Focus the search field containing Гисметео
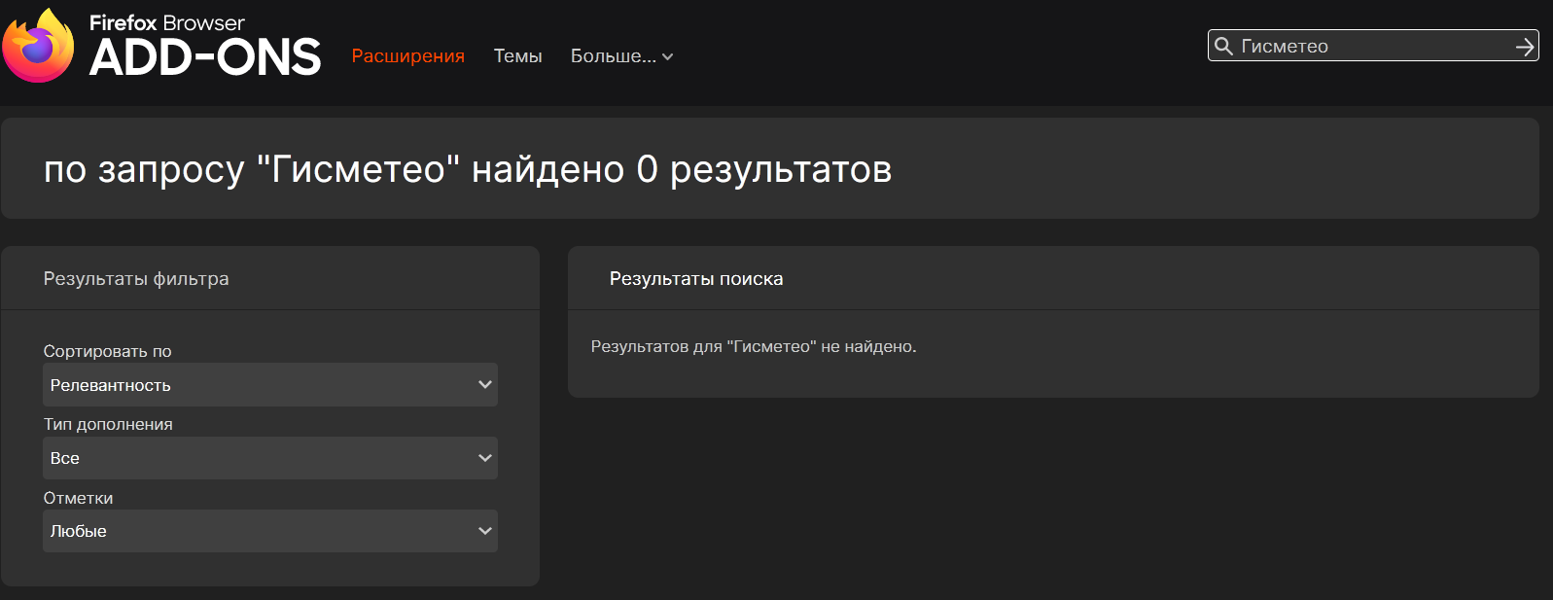The height and width of the screenshot is (600, 1553). [x=1371, y=46]
